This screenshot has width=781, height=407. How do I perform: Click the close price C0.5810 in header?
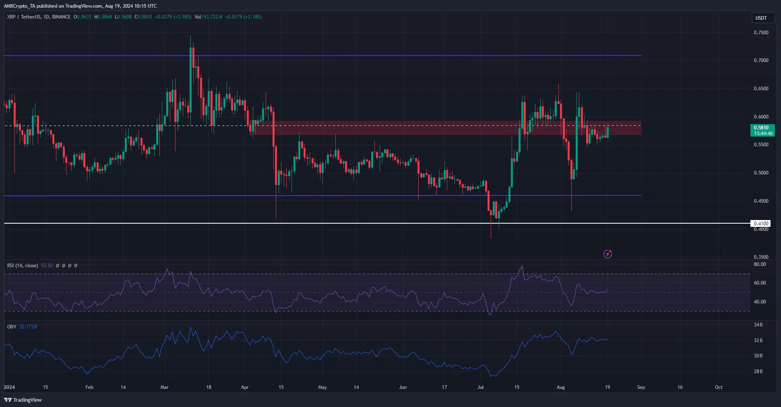(x=143, y=17)
